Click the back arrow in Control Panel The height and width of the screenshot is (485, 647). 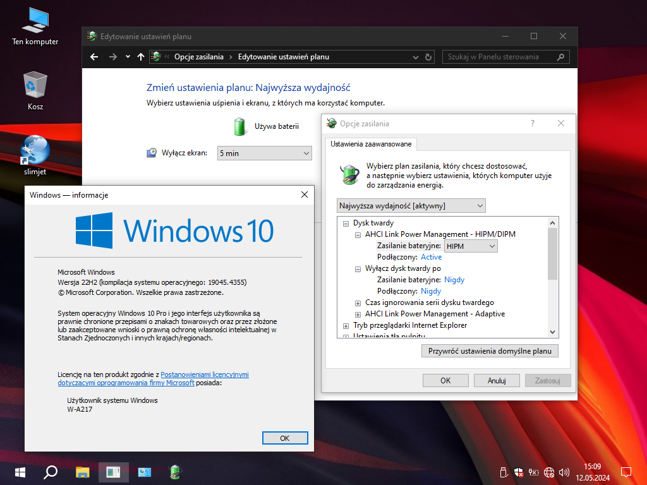point(94,57)
